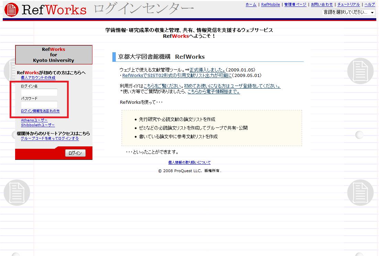Viewport: 379px width, 256px height.
Task: Click the 2008 ProQuest LLC copyright text
Action: point(190,171)
